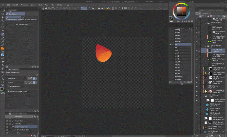This screenshot has width=227, height=137.
Task: Uncheck Show color picker circle
Action: pos(8,91)
